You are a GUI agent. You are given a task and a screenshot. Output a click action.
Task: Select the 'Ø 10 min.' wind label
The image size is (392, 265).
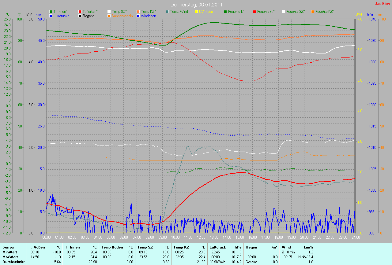[288, 252]
